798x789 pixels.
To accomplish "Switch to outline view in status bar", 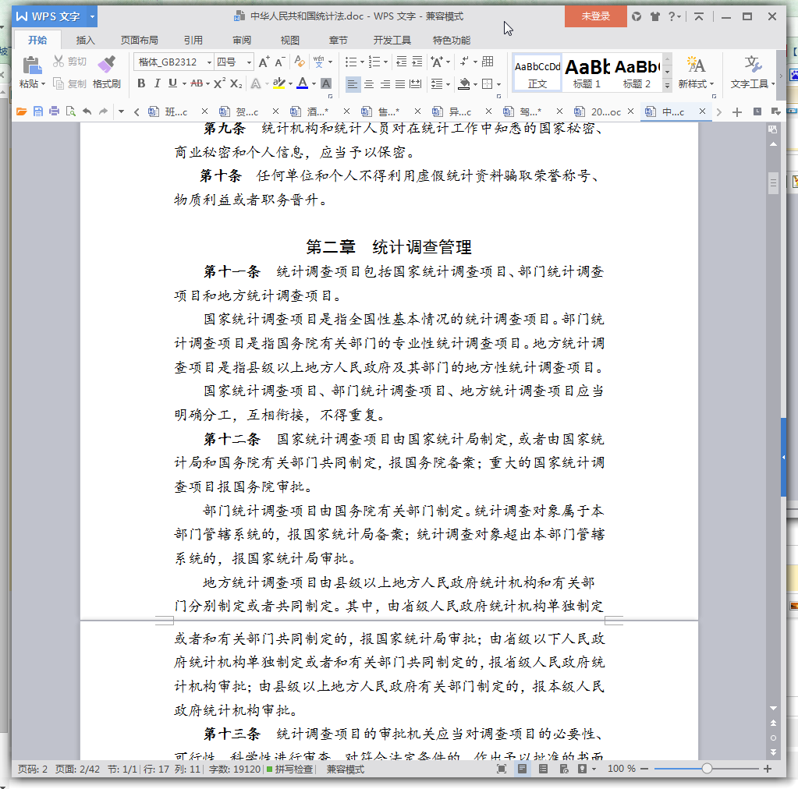I will [x=543, y=769].
